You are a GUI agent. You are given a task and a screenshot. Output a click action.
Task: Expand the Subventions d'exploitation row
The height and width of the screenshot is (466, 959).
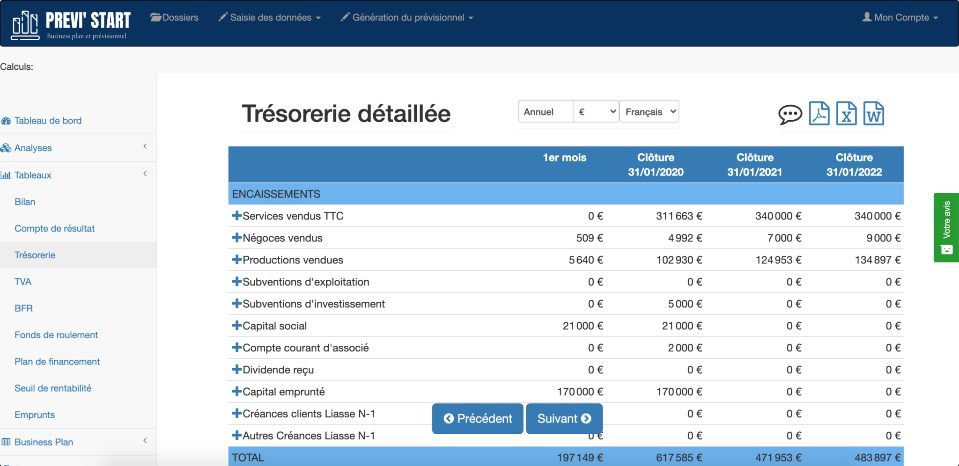point(236,282)
